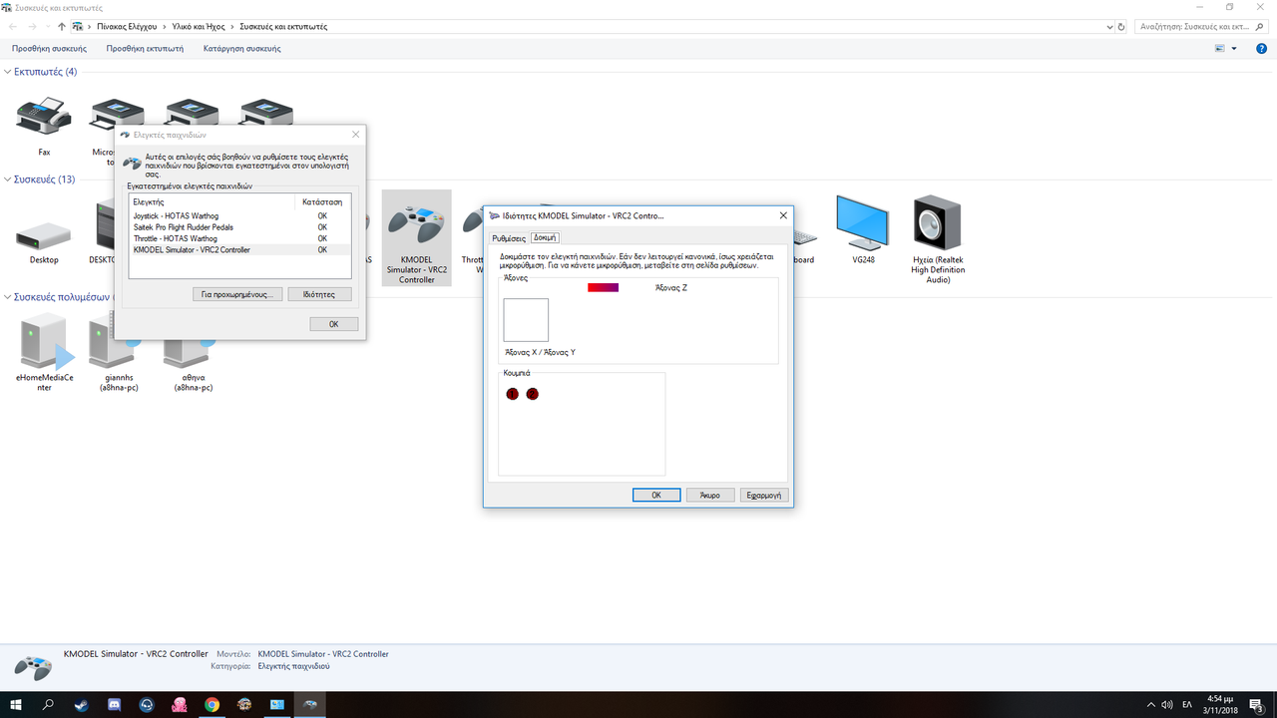Click Προσθήκη συσκευής in the toolbar

pyautogui.click(x=50, y=48)
